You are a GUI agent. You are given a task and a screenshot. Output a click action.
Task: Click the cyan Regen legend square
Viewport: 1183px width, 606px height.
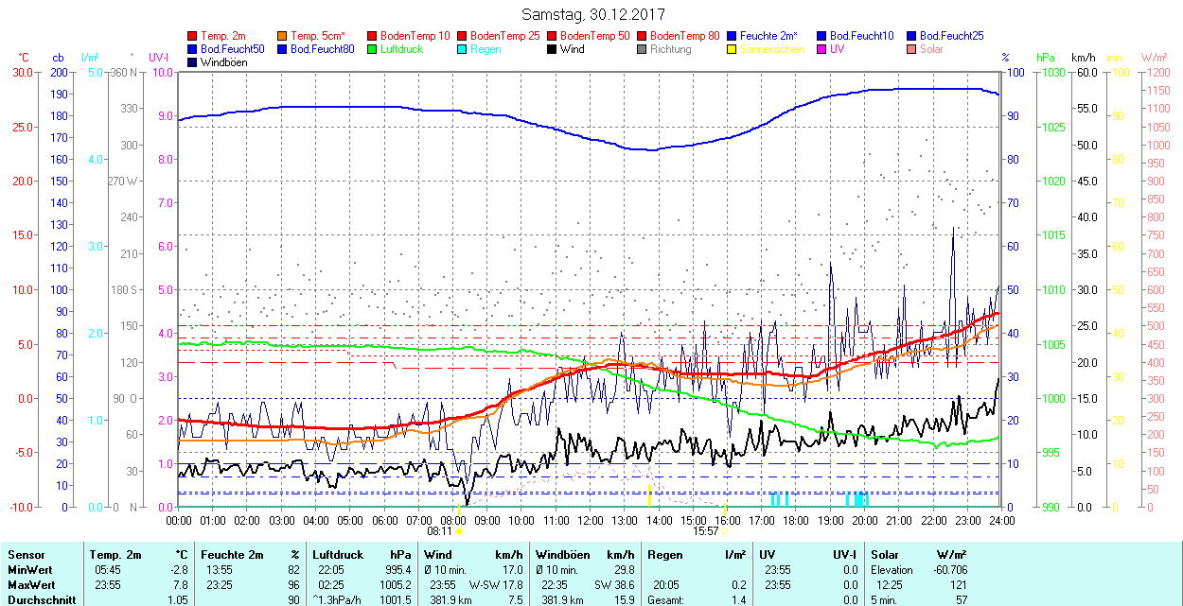(463, 49)
